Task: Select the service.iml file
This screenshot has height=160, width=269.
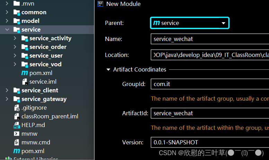Action: click(x=47, y=82)
